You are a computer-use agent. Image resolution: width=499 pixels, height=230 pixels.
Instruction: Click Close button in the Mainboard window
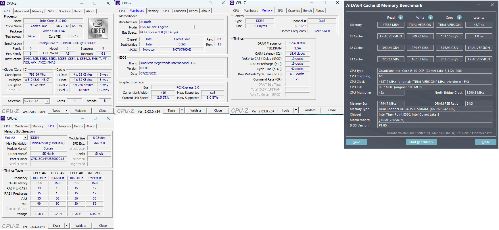pos(218,110)
